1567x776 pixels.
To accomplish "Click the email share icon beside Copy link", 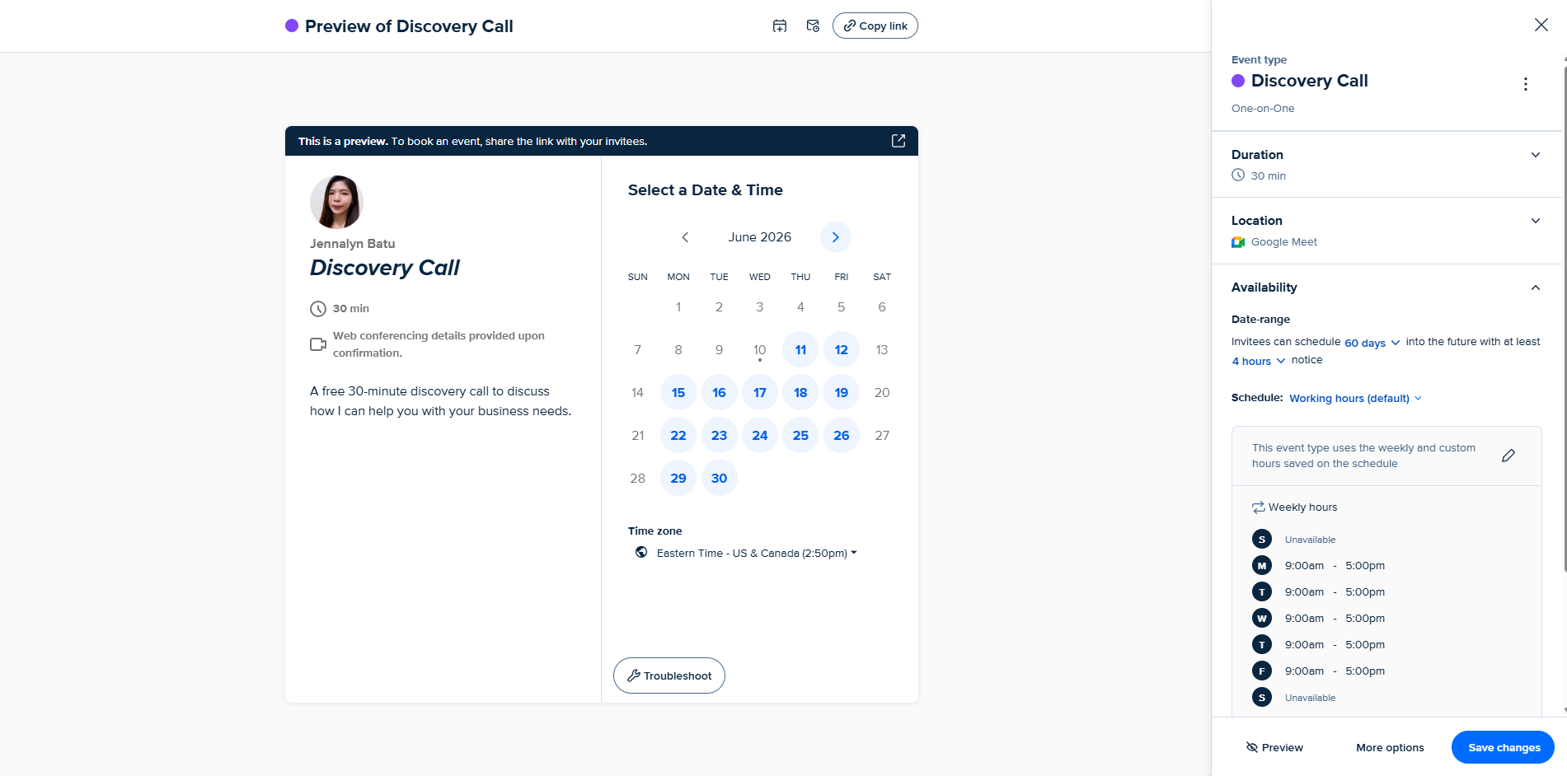I will pos(813,26).
